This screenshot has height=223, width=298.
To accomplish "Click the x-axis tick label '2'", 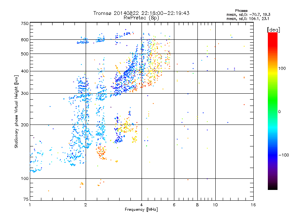I will click(86, 205).
